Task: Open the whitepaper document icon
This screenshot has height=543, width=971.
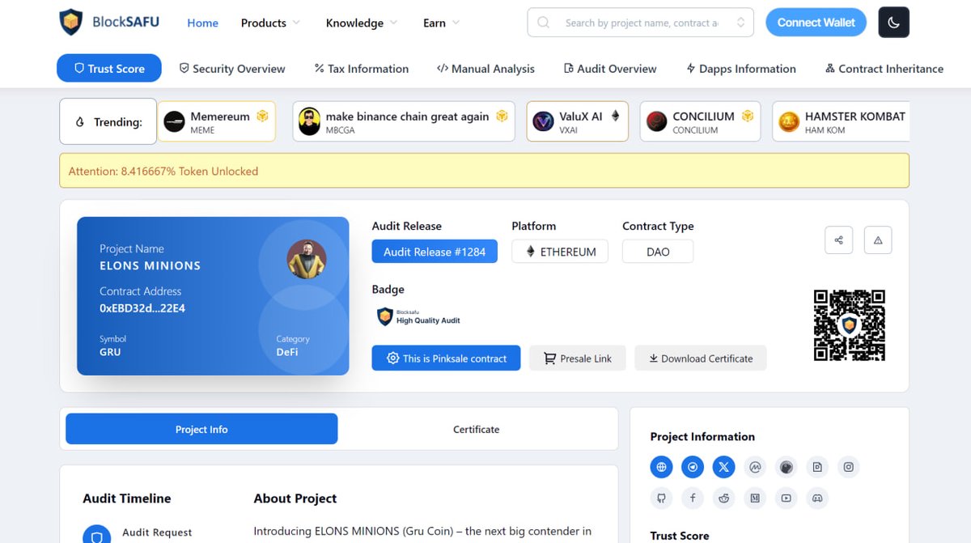Action: click(x=817, y=467)
